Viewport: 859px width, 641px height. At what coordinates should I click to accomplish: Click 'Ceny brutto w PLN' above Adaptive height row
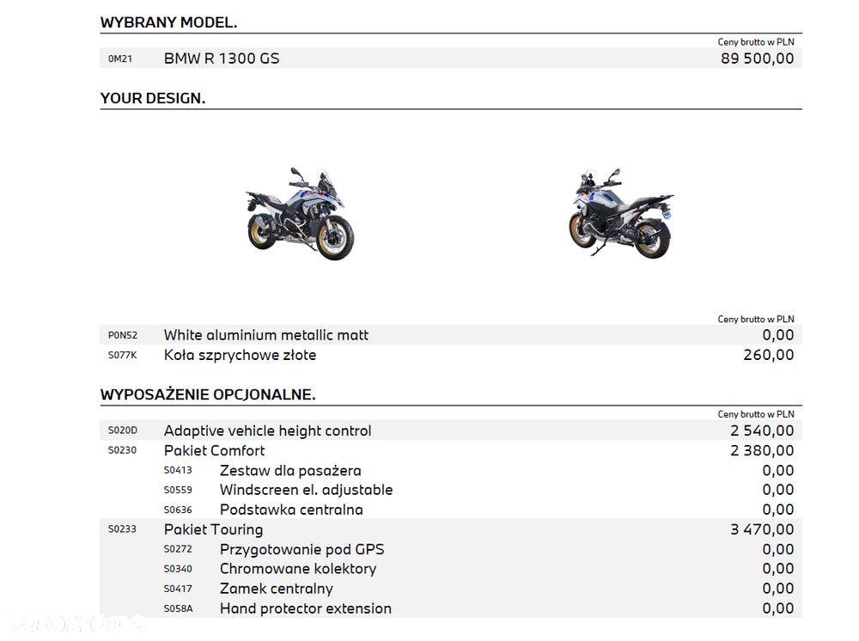coord(756,414)
